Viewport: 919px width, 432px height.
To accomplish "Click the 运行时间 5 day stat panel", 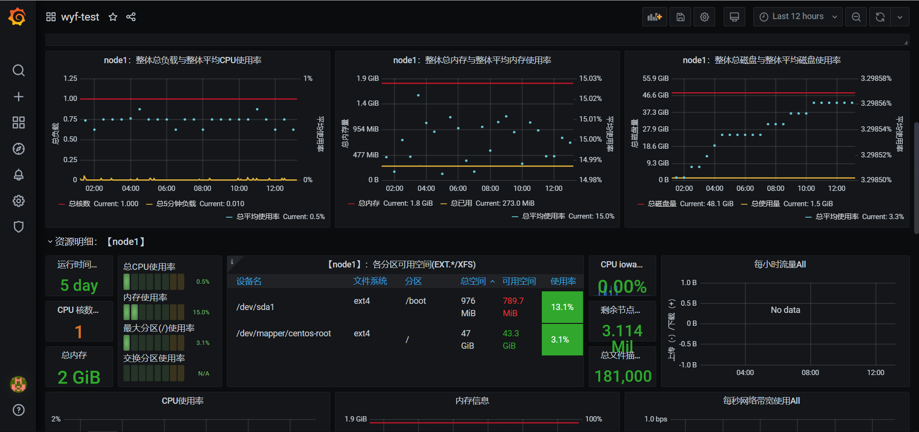I will pyautogui.click(x=79, y=276).
